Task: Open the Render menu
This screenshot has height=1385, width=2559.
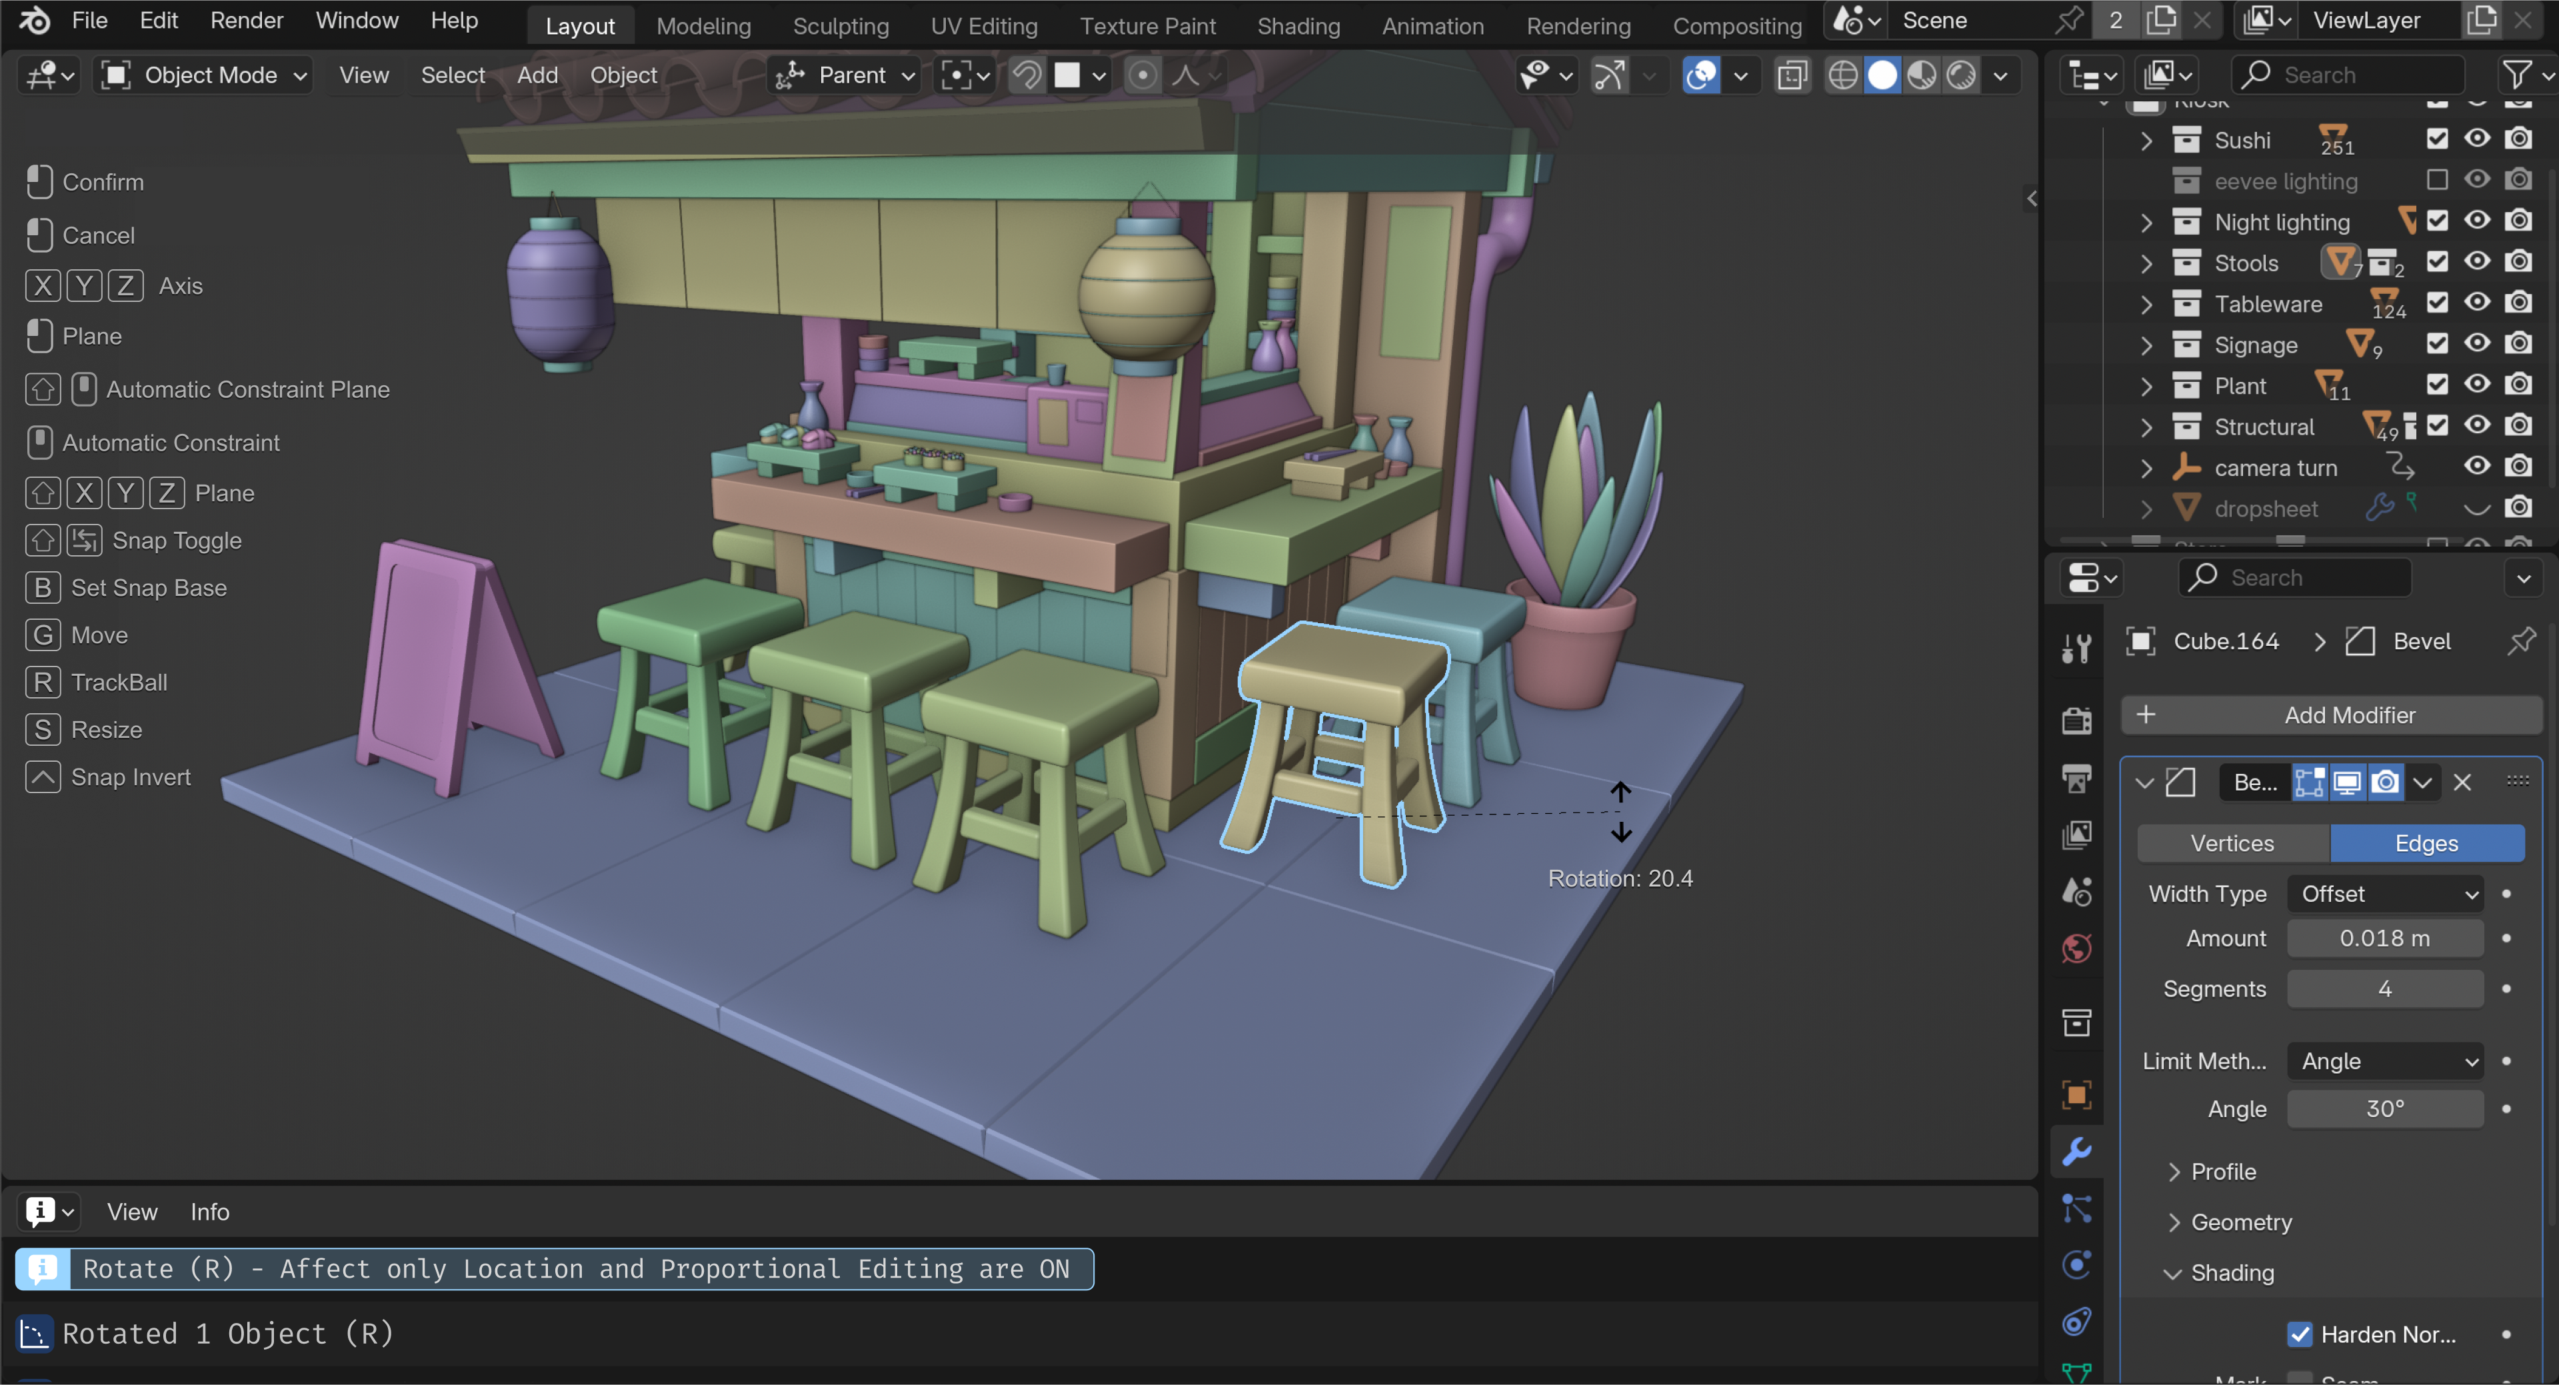Action: (247, 21)
